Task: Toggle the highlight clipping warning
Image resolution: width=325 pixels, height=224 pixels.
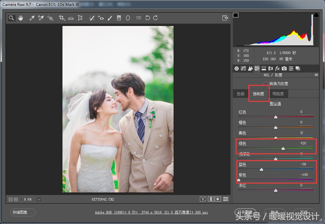Action: click(x=316, y=15)
